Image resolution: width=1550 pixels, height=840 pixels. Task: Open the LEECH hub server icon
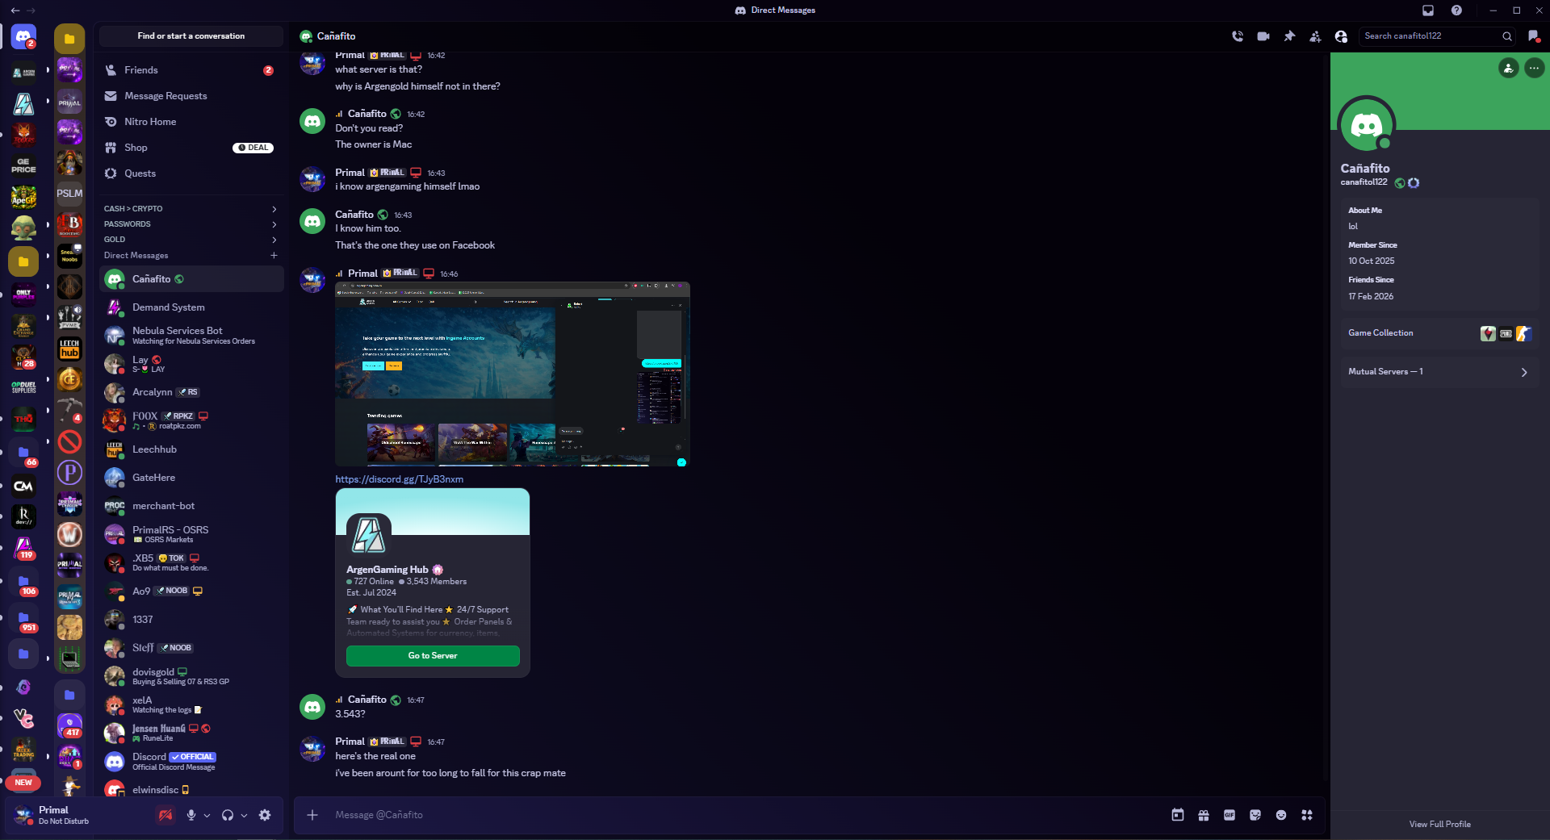[69, 349]
